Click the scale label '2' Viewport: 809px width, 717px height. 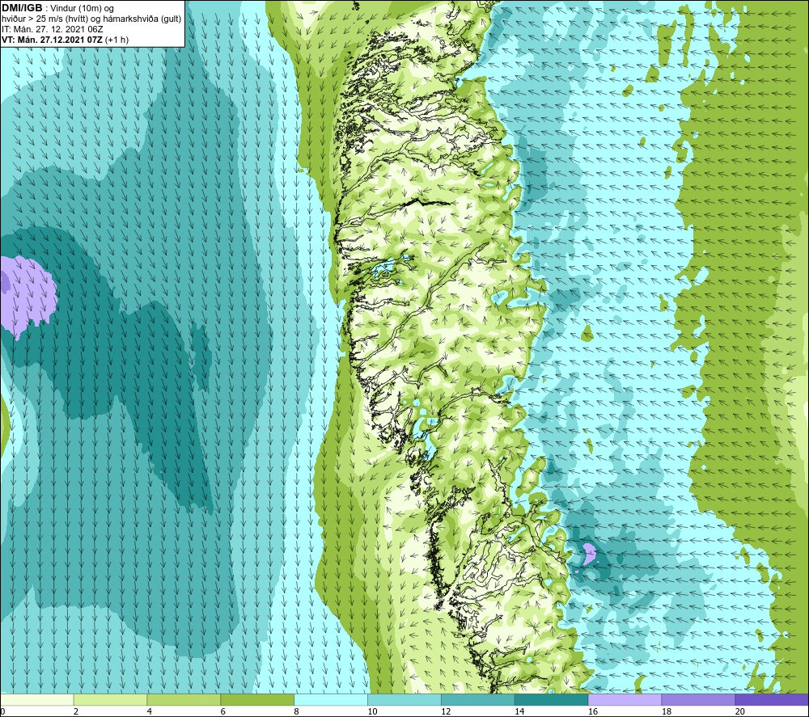(76, 711)
